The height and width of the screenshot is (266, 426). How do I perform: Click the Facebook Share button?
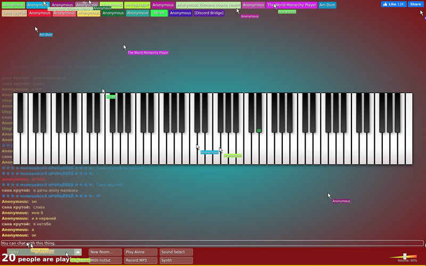pyautogui.click(x=415, y=4)
